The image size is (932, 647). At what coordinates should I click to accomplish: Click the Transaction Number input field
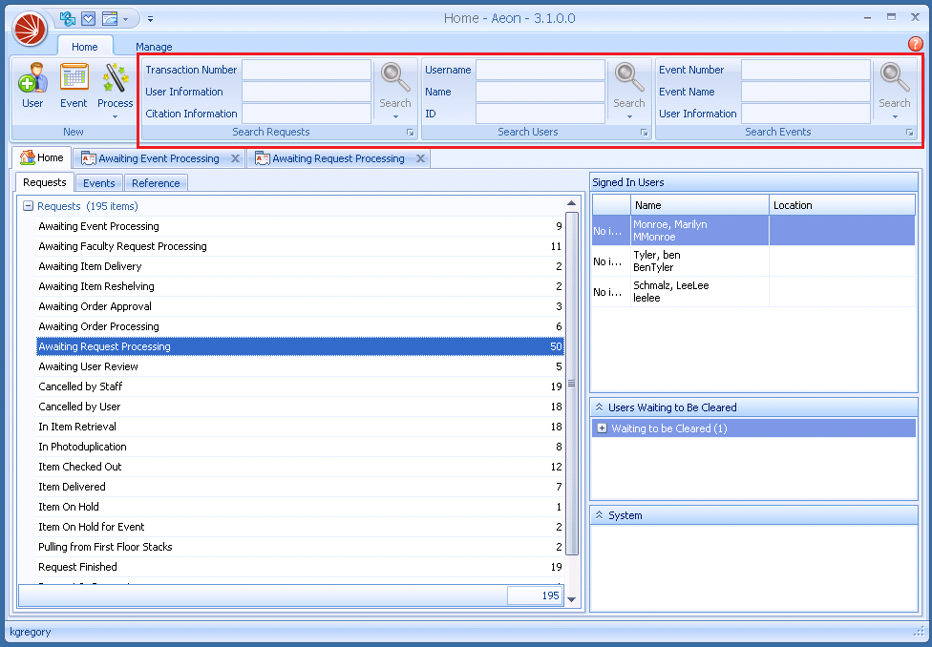point(306,70)
